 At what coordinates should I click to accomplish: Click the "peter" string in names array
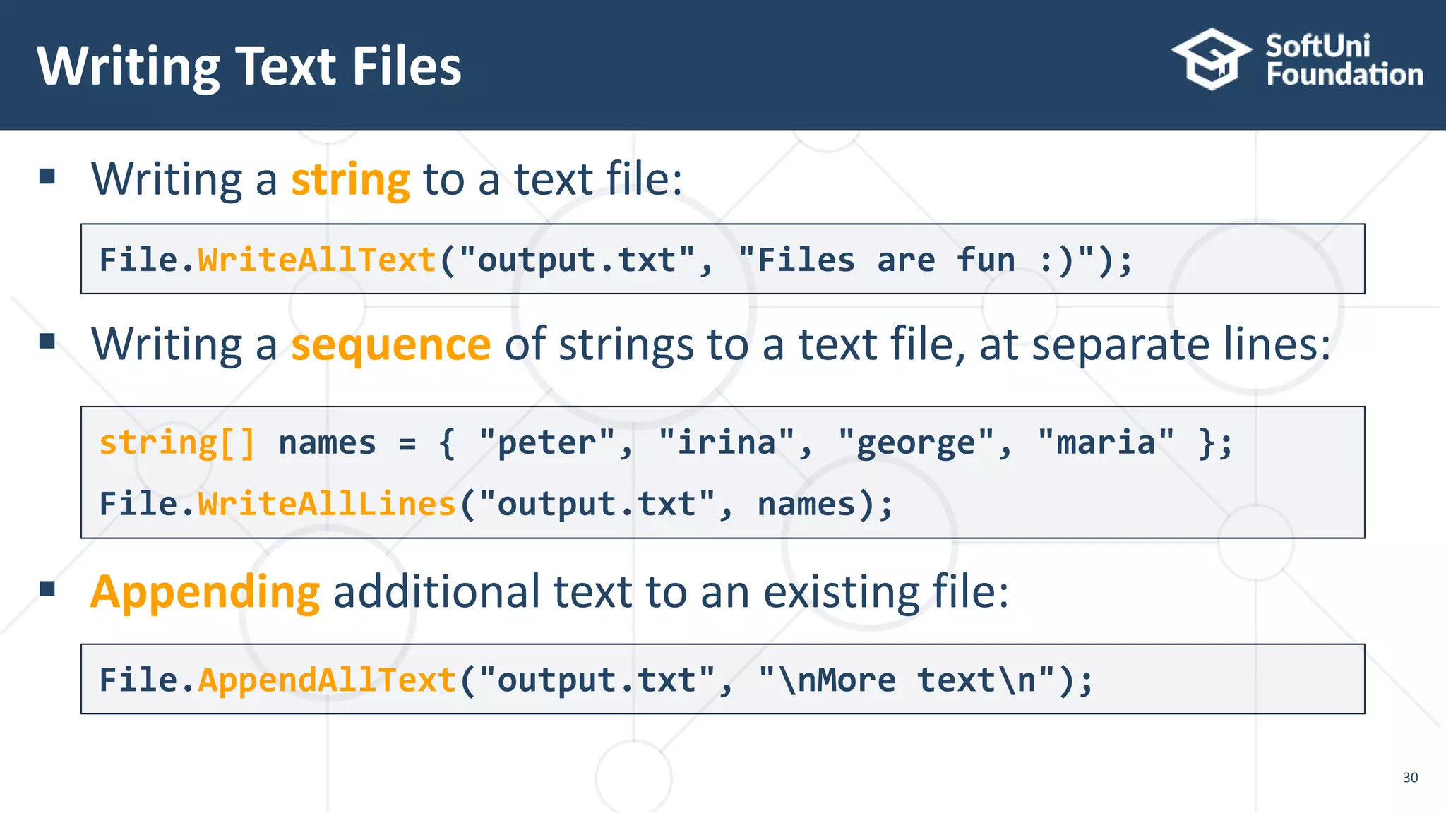[546, 443]
